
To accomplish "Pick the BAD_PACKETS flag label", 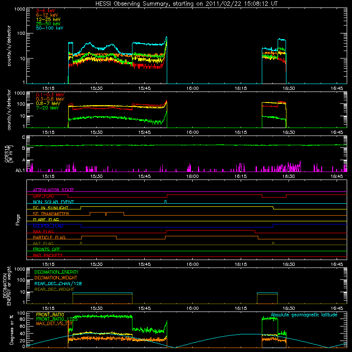I will 48,255.
